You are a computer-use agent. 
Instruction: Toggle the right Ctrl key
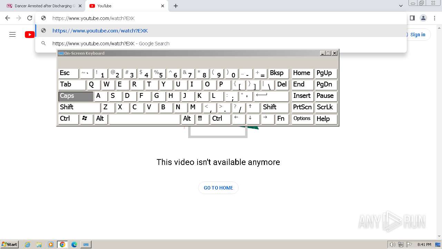[220, 119]
